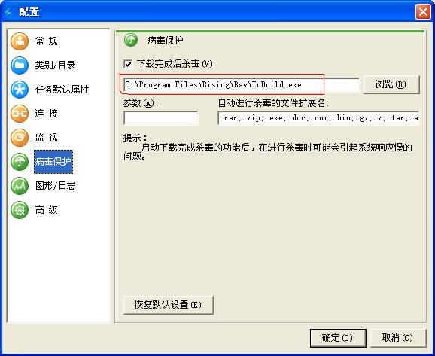This screenshot has height=356, width=435.
Task: Select the 监视 (Monitor) orange icon
Action: tap(20, 138)
